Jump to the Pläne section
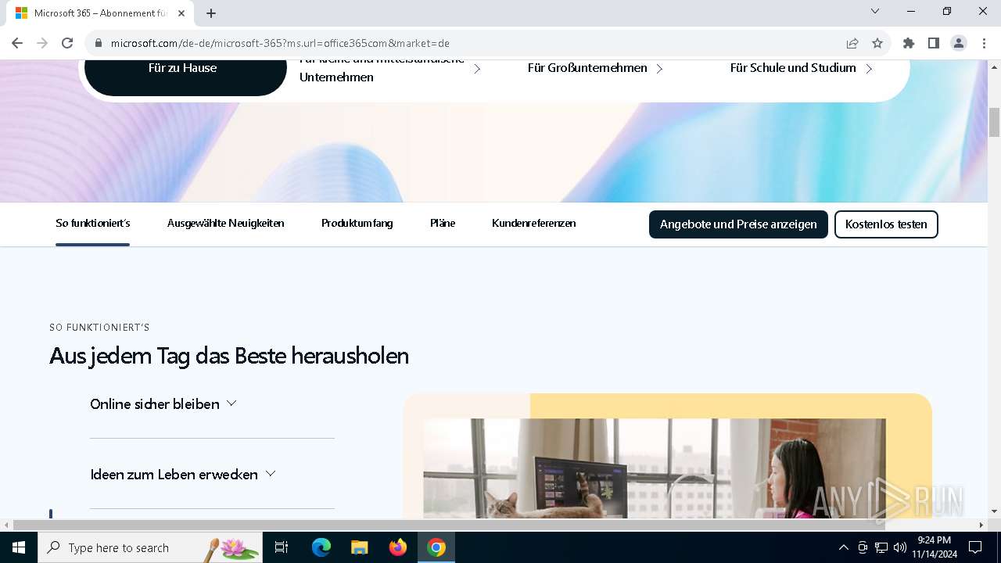The image size is (1001, 563). coord(443,224)
